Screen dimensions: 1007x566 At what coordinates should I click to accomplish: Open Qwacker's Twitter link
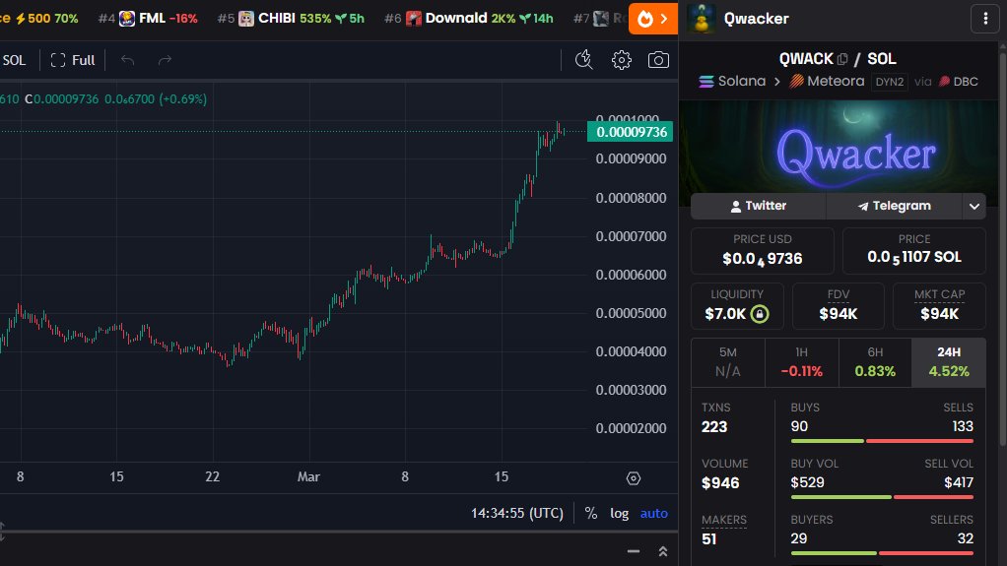tap(758, 206)
